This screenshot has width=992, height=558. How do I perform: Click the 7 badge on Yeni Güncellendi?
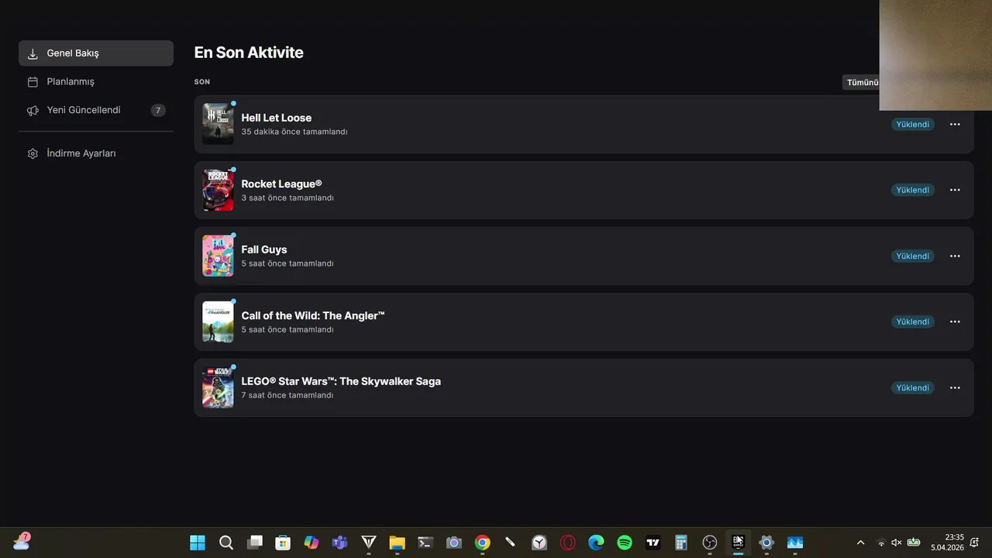tap(158, 110)
